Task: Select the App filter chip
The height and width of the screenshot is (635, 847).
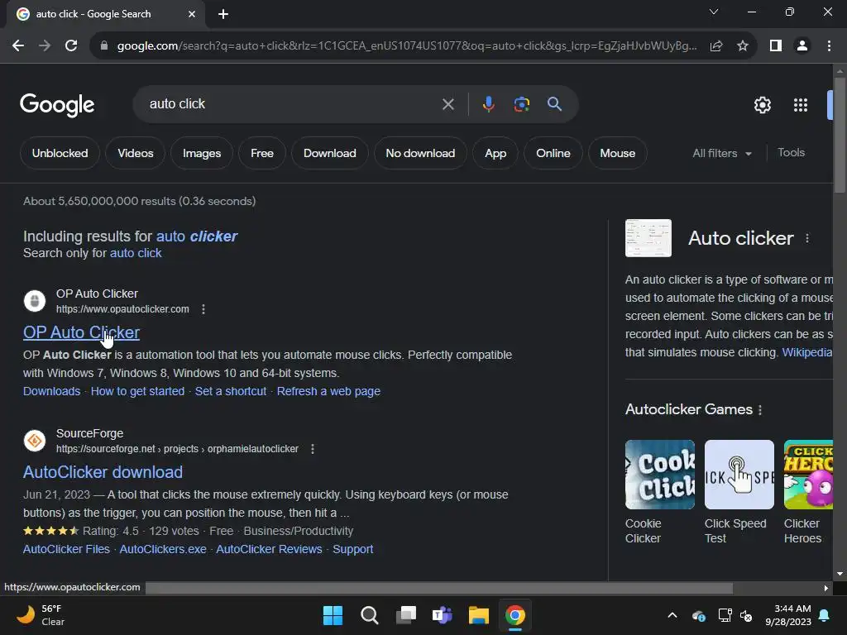Action: click(495, 153)
